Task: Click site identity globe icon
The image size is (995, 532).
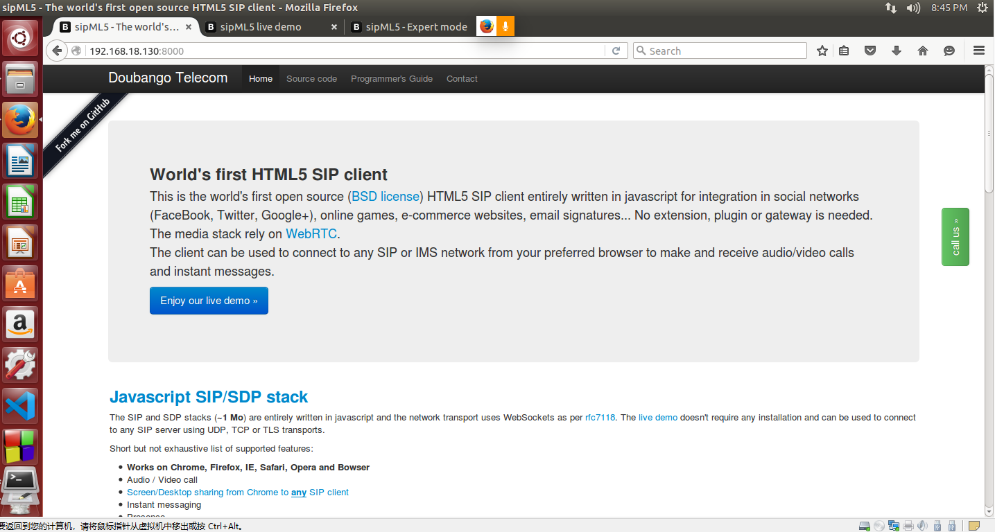Action: (x=77, y=51)
